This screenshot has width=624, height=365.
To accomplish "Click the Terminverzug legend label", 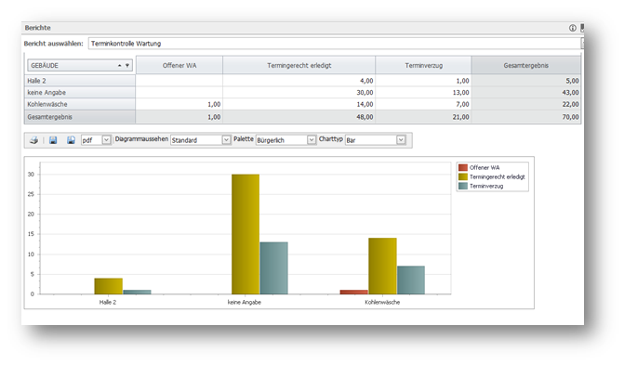I will click(x=486, y=186).
